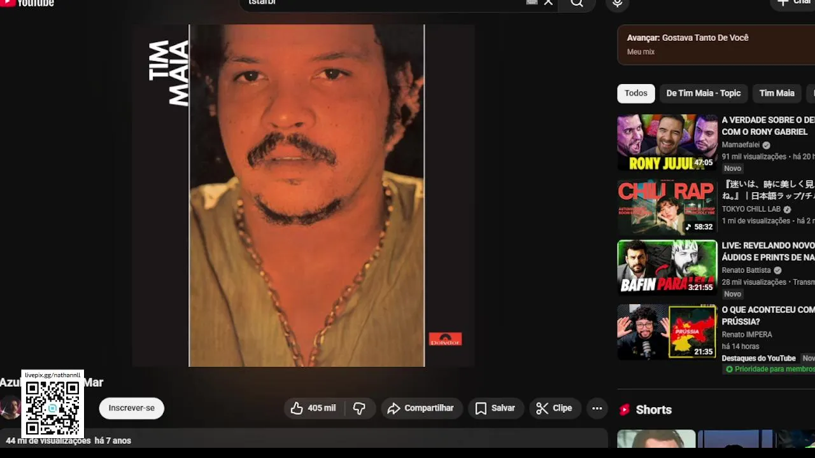The height and width of the screenshot is (458, 815).
Task: Open the Prússia video thumbnail
Action: coord(667,331)
